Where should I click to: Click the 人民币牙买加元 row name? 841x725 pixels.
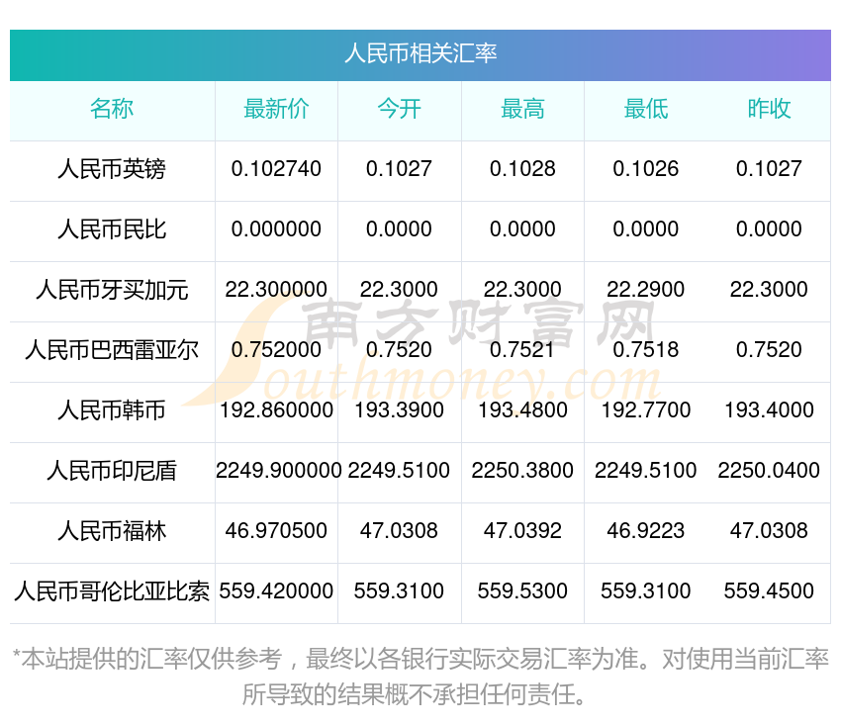tap(112, 290)
